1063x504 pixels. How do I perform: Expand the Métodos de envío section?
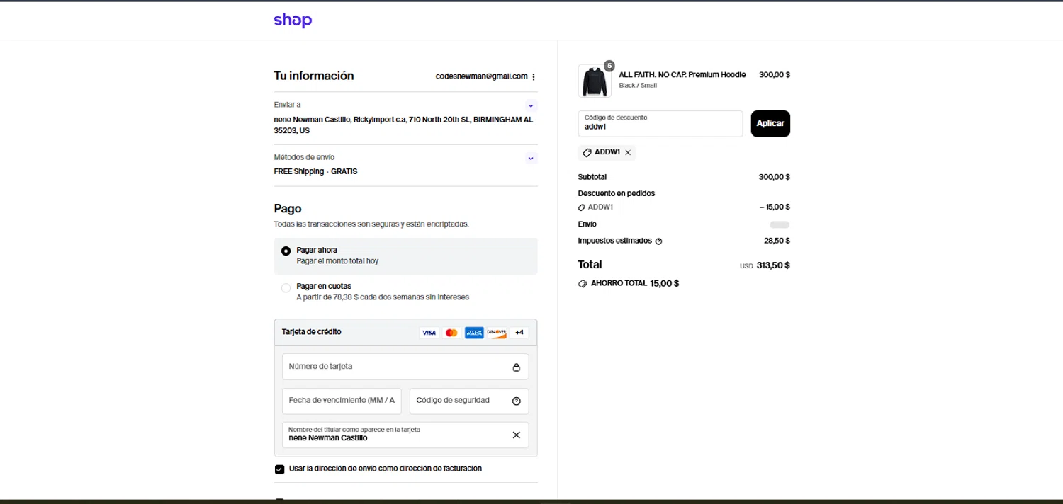point(531,159)
